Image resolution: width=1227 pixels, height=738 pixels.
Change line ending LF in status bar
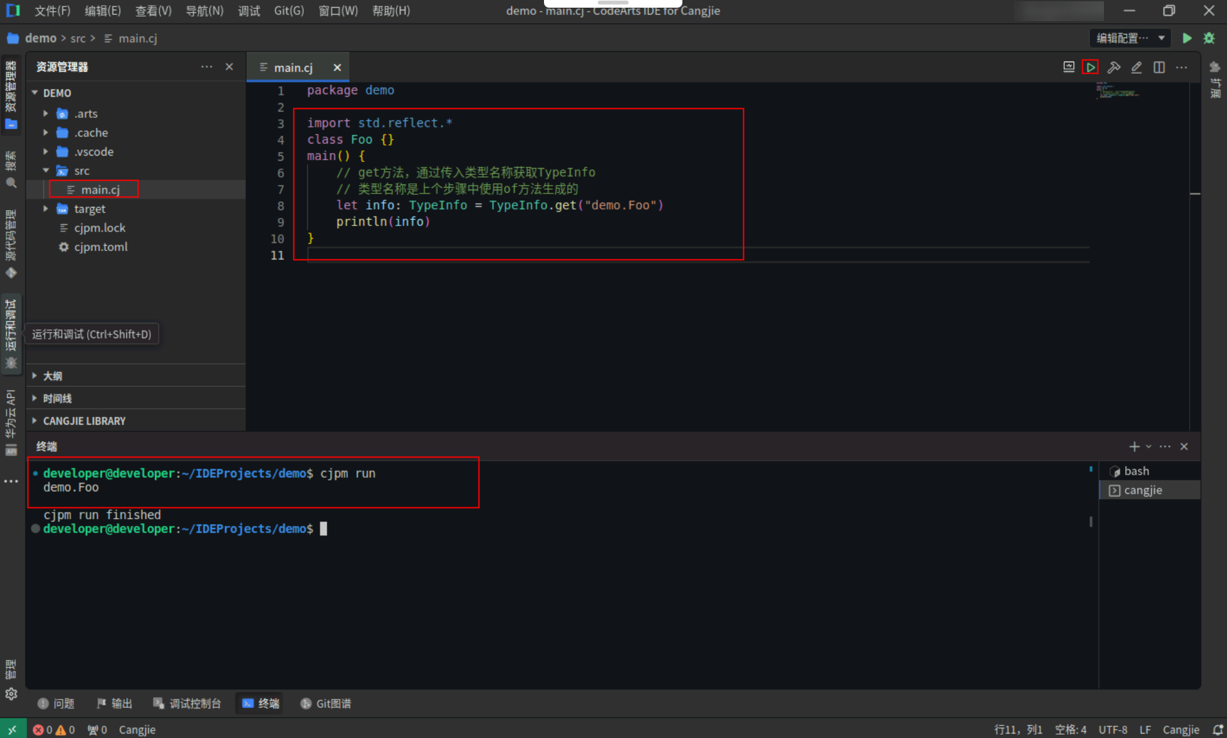1145,730
